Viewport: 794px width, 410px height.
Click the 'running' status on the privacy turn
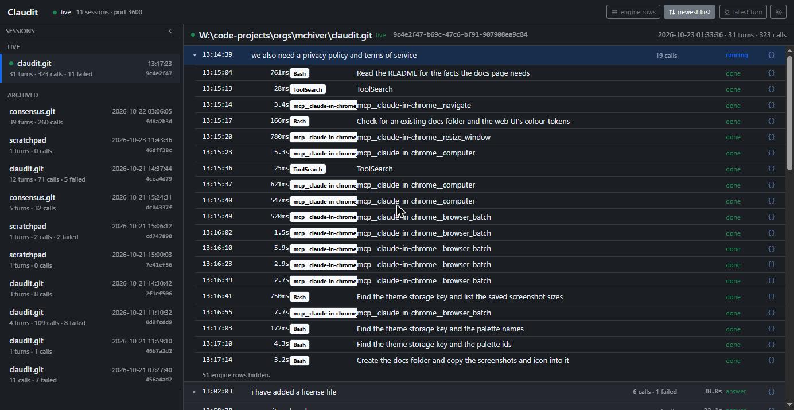tap(737, 56)
